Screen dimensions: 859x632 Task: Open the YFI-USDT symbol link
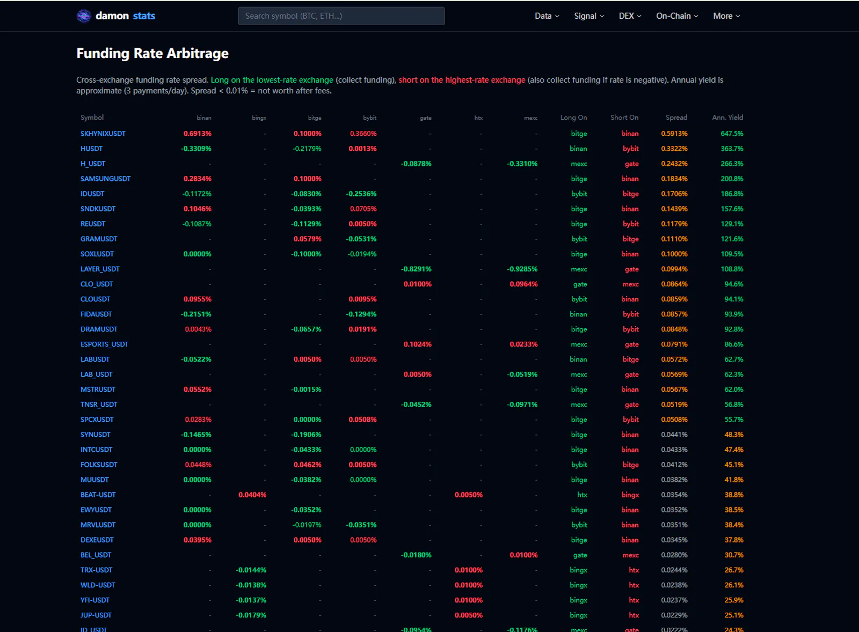pyautogui.click(x=95, y=599)
